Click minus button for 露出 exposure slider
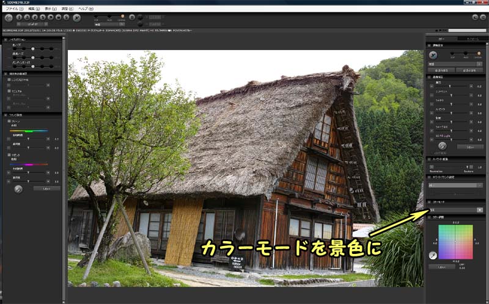489x304 pixels. (432, 86)
